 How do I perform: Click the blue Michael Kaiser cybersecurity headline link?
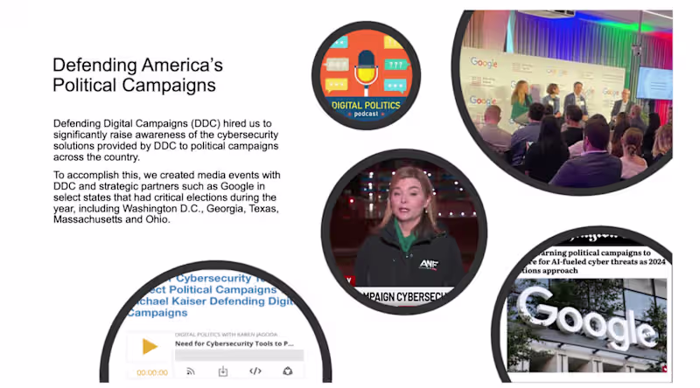pos(210,295)
